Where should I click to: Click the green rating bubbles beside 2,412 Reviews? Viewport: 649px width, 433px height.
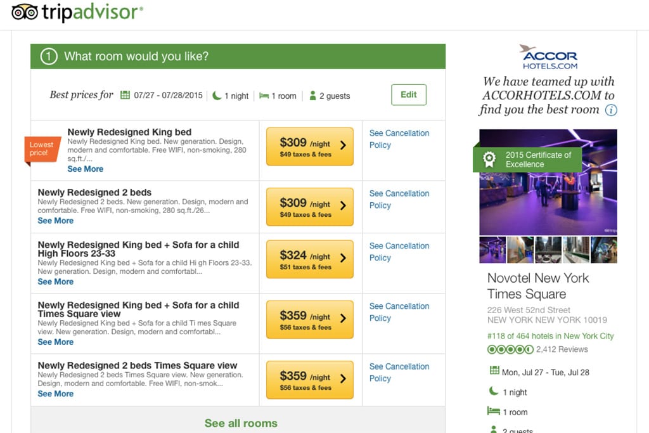pyautogui.click(x=510, y=349)
